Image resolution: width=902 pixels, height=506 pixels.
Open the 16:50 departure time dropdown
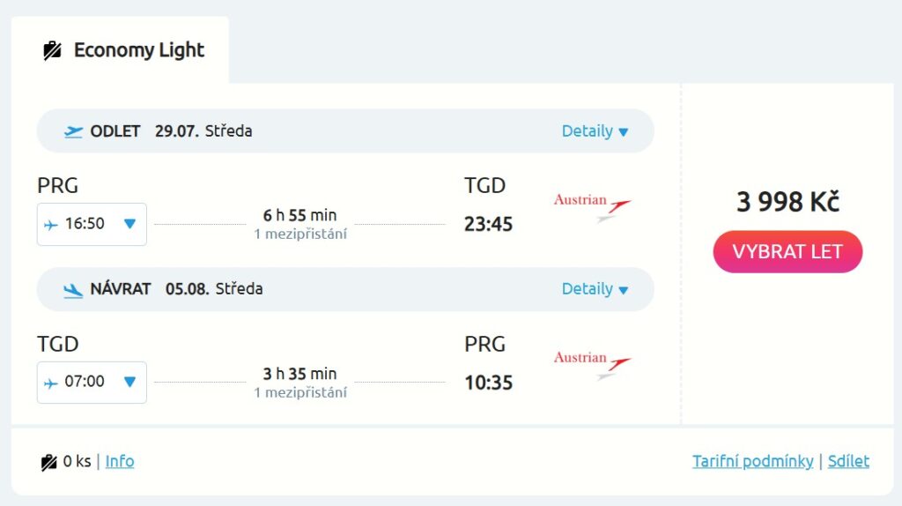tap(129, 224)
